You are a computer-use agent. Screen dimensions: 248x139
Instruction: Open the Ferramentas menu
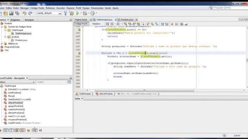click(97, 8)
